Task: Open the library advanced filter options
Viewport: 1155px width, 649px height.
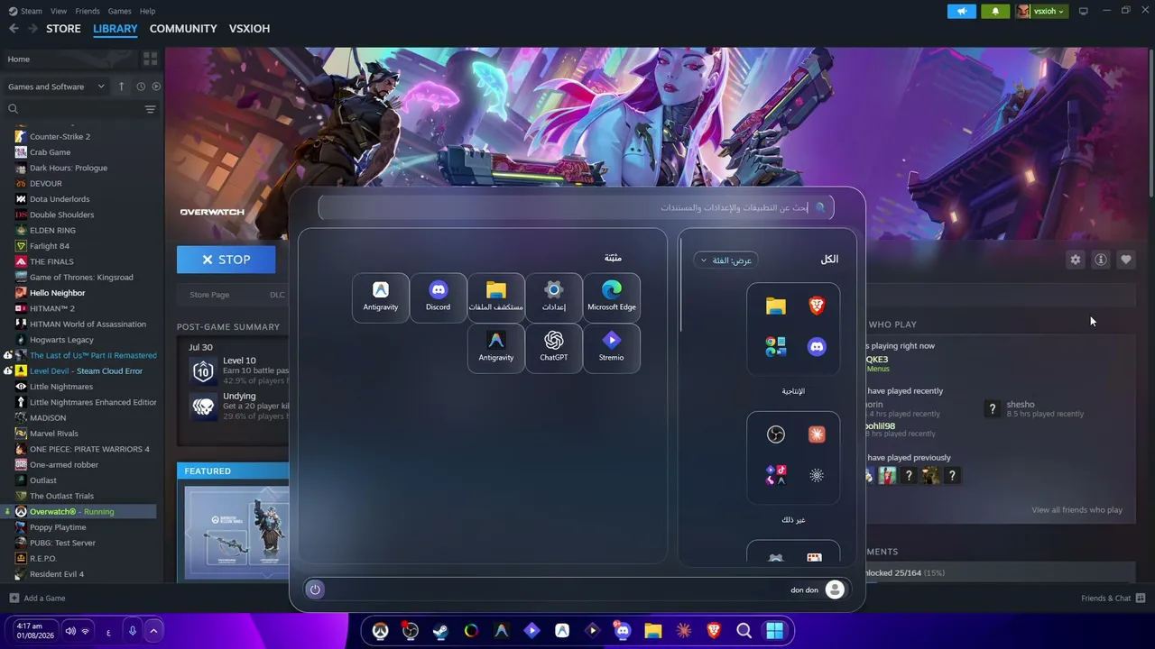Action: 150,109
